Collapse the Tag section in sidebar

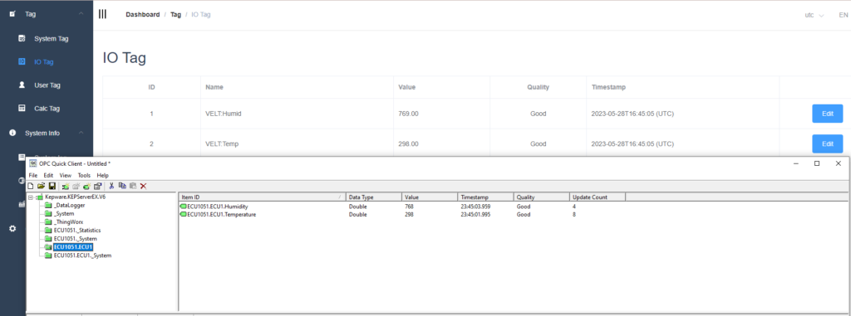[x=81, y=13]
